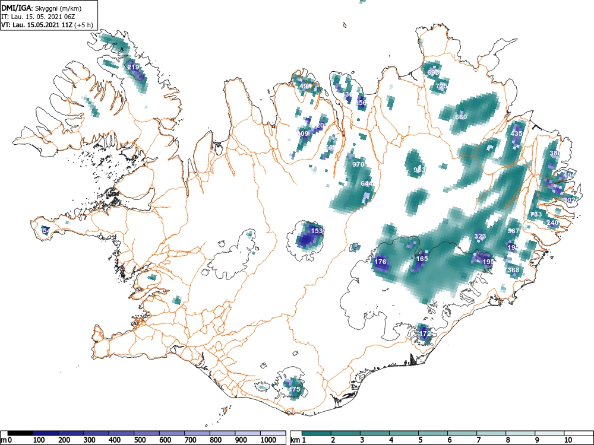The image size is (594, 445).
Task: Click the "km 1" label in the kilometer legend
Action: 298,440
